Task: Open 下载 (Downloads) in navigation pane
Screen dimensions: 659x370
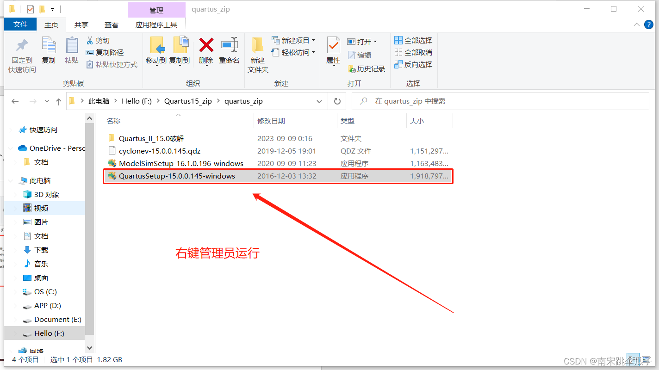Action: tap(41, 250)
